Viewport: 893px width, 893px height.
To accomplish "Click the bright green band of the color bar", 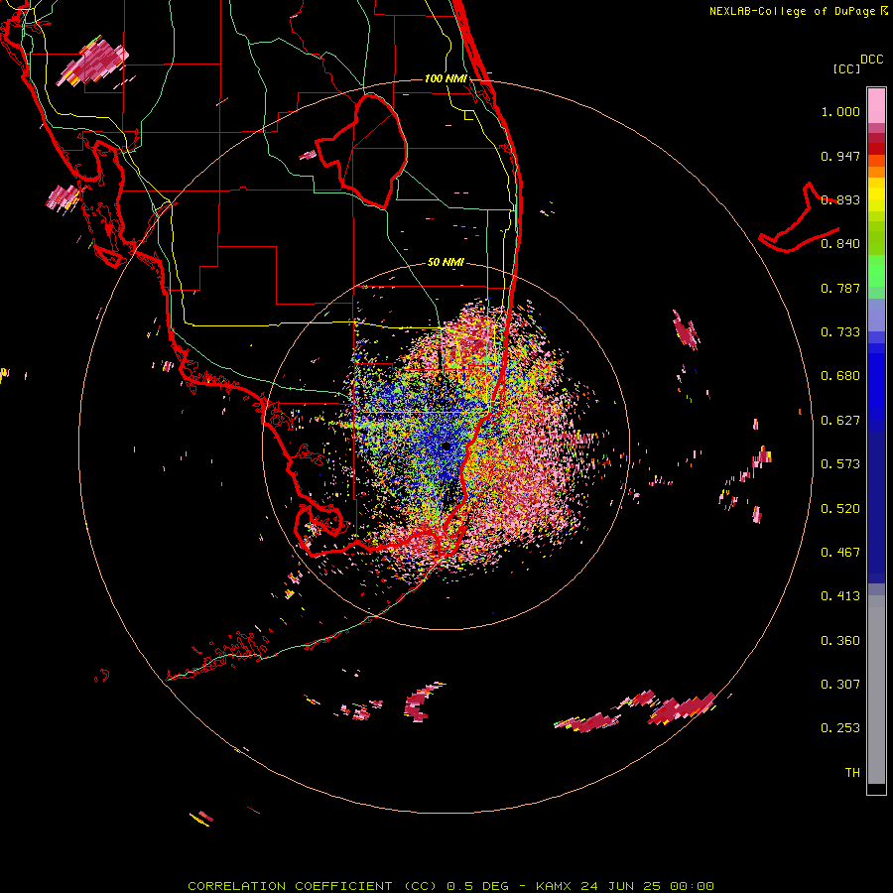I will pyautogui.click(x=876, y=271).
